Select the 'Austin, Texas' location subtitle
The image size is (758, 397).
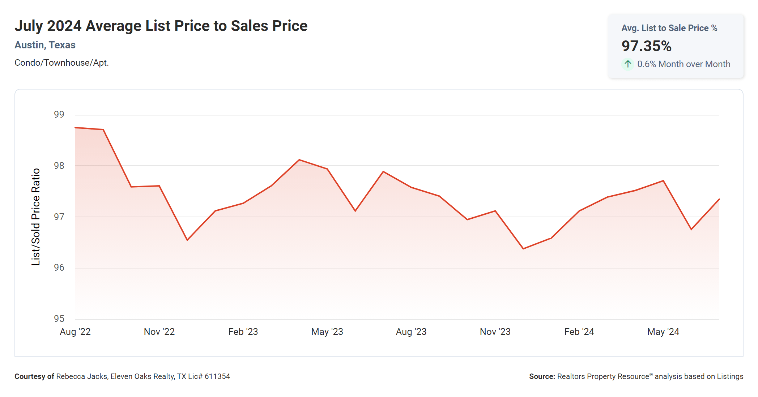point(45,45)
